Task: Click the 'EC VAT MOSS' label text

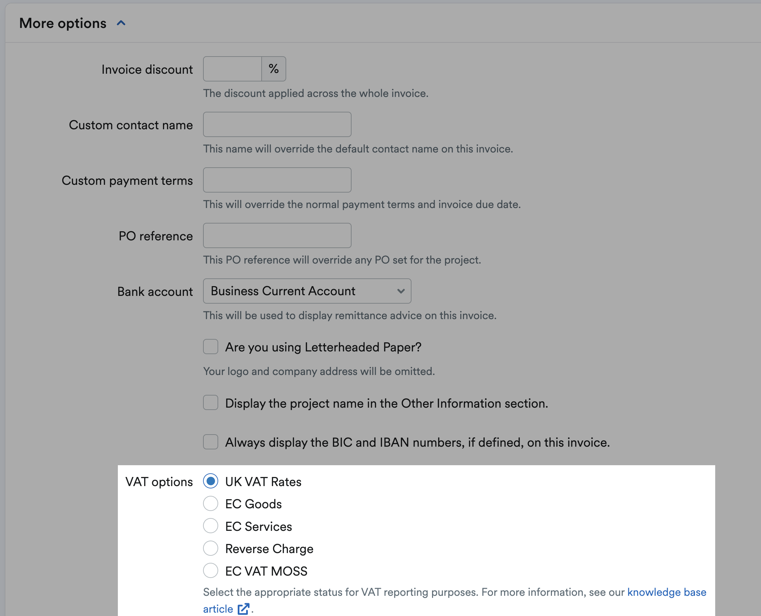Action: (x=266, y=571)
